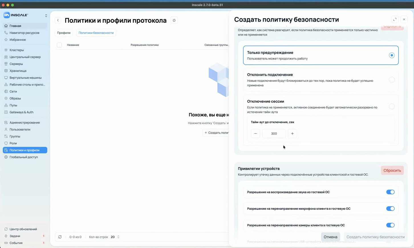Switch to the Профили tab
Image resolution: width=414 pixels, height=248 pixels.
point(64,33)
